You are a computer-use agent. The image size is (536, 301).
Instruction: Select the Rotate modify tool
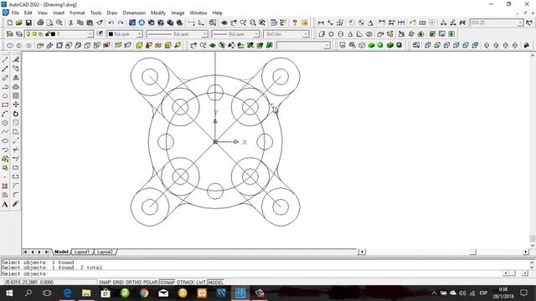(16, 114)
